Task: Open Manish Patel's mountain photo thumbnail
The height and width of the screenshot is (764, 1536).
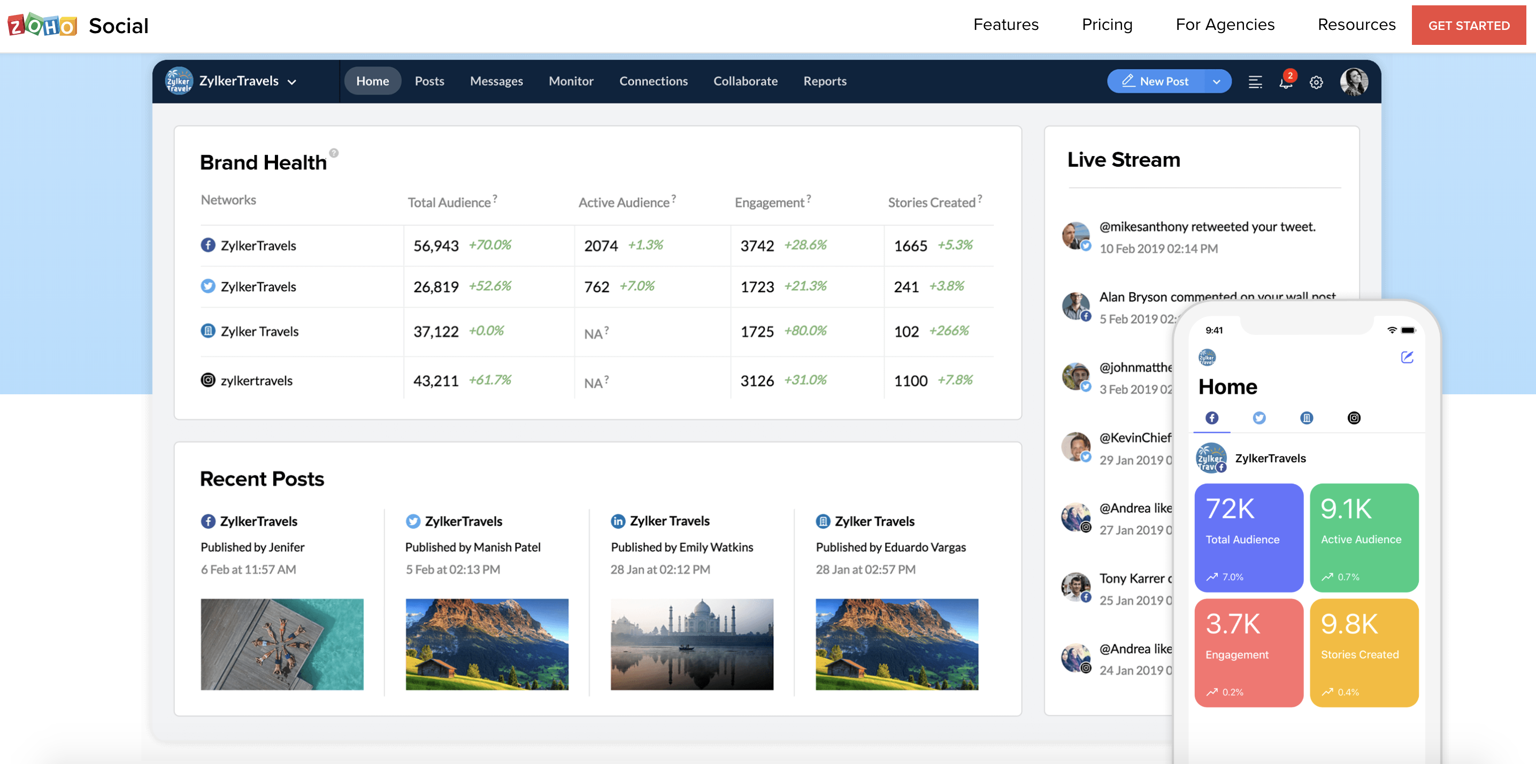Action: click(487, 644)
